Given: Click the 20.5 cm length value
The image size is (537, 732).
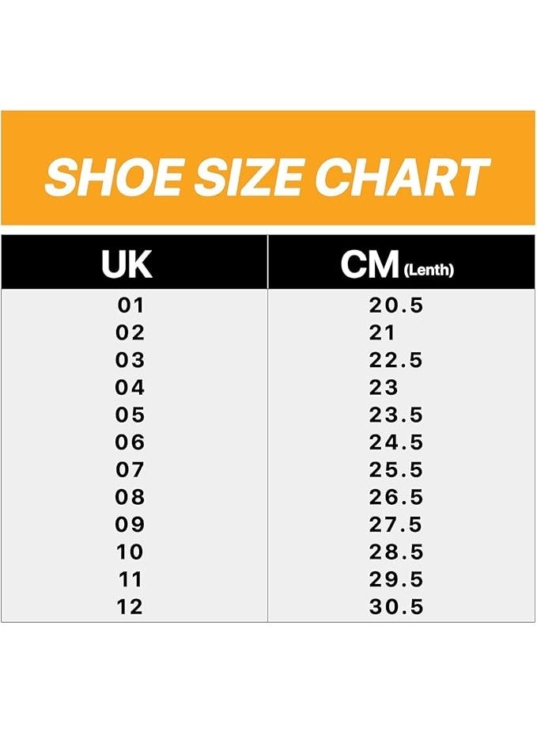Looking at the screenshot, I should tap(396, 305).
